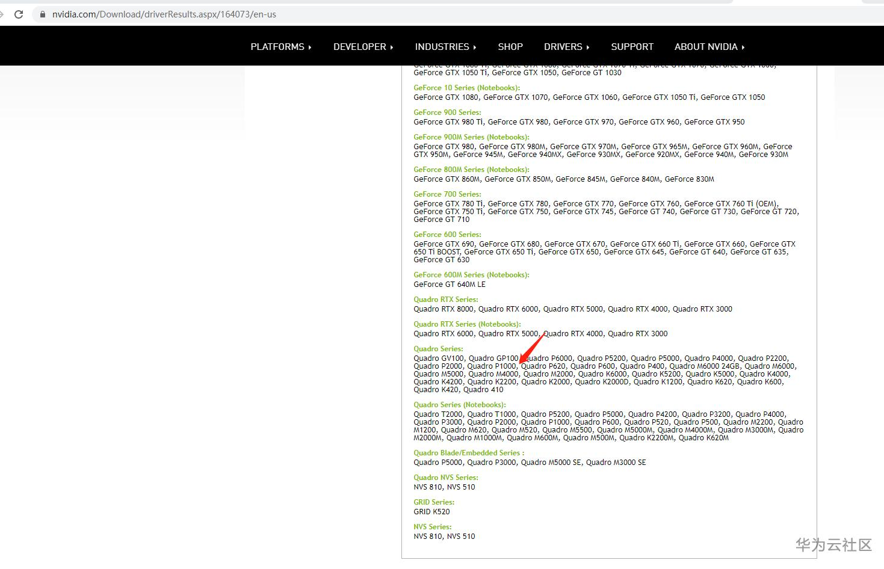The height and width of the screenshot is (569, 884).
Task: Click the 'GeForce 600M Series (Notebooks):' heading
Action: point(472,275)
